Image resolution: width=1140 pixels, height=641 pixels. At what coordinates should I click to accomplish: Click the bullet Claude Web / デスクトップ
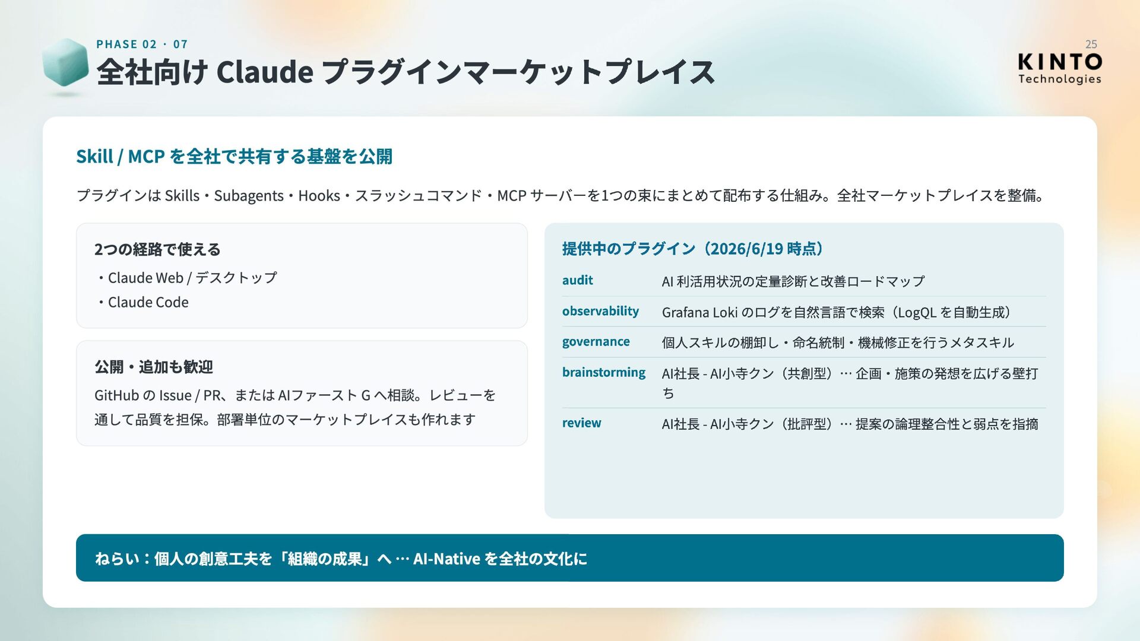186,278
